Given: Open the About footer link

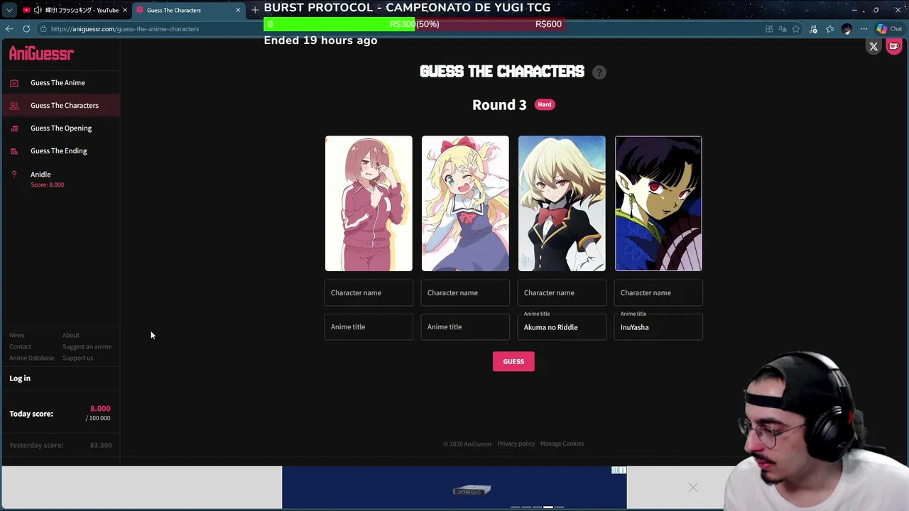Looking at the screenshot, I should coord(71,335).
